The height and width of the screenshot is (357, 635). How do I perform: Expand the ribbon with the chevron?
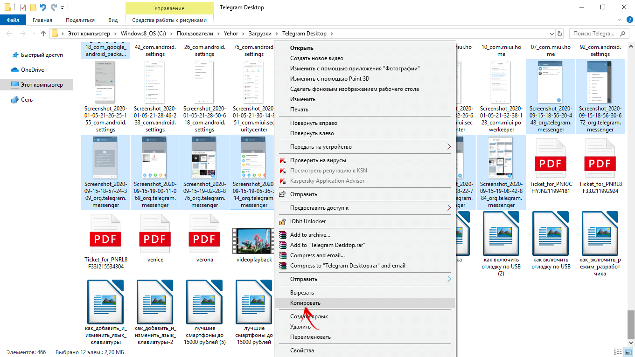pos(620,20)
